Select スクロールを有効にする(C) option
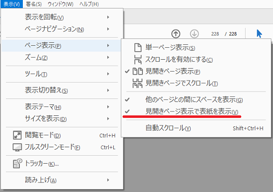The width and height of the screenshot is (273, 192). coord(196,59)
